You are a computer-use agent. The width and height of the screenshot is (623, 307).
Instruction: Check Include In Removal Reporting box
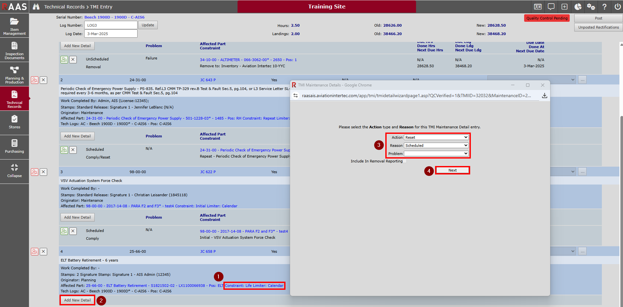[405, 161]
